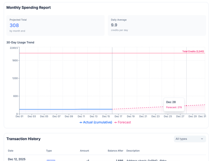
Task: Click the Forecast: 278 tooltip text
Action: [x=174, y=107]
